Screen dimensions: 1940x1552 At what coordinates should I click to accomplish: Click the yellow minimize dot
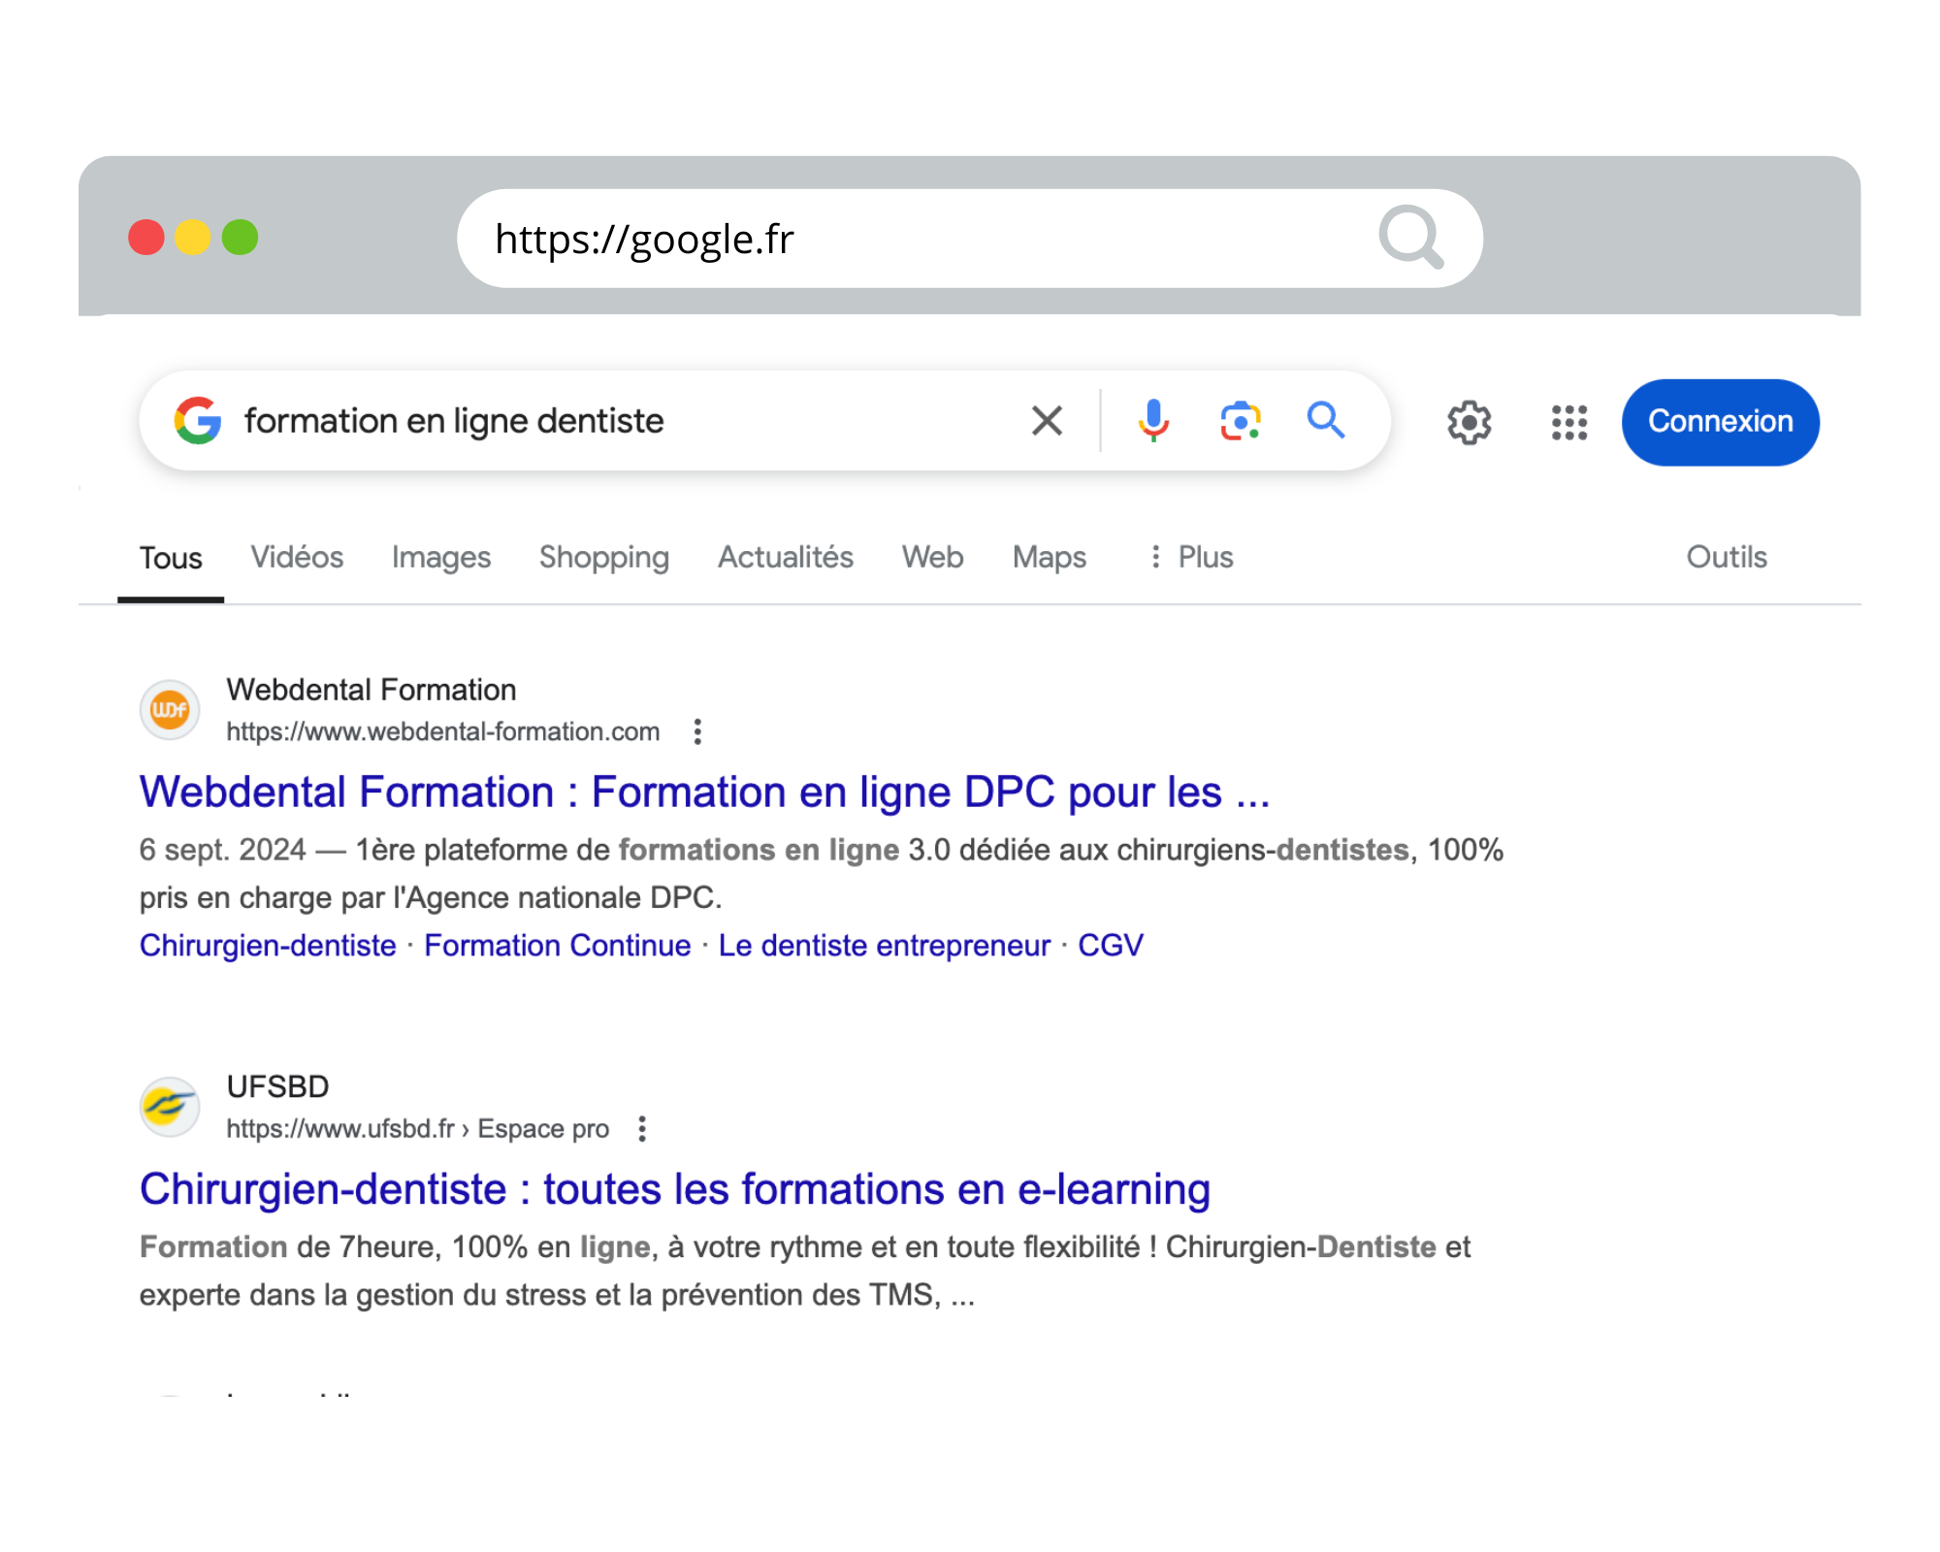(193, 238)
